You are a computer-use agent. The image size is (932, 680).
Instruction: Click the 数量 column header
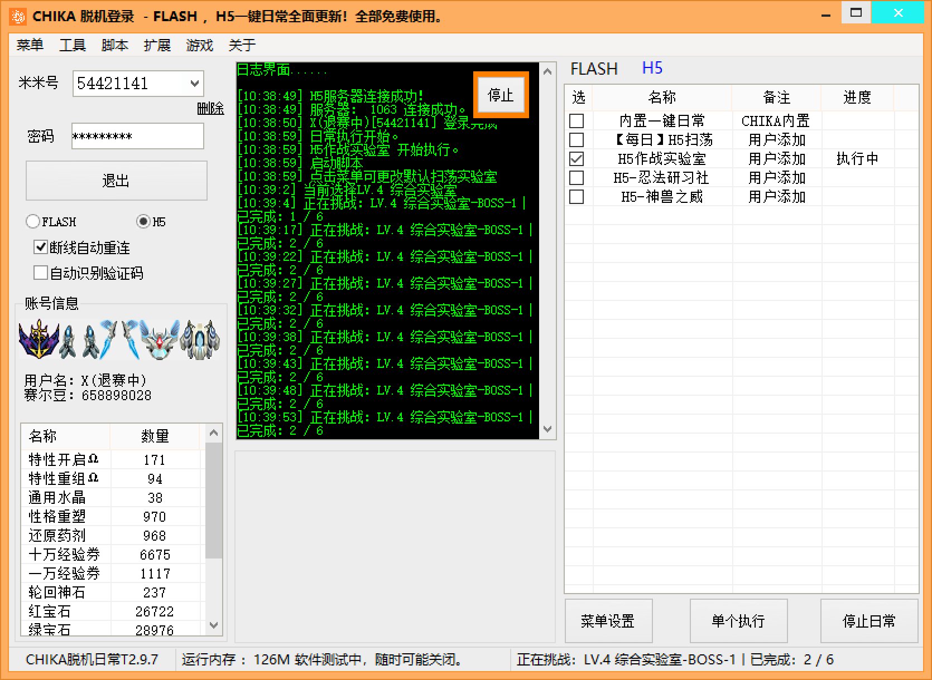tap(155, 436)
